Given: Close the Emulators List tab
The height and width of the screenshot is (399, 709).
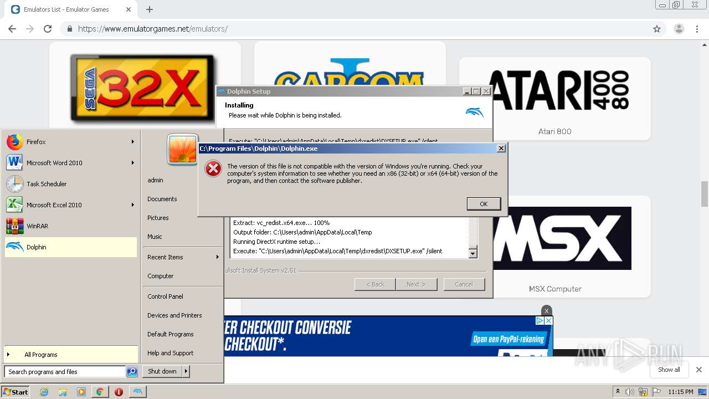Looking at the screenshot, I should click(x=128, y=9).
